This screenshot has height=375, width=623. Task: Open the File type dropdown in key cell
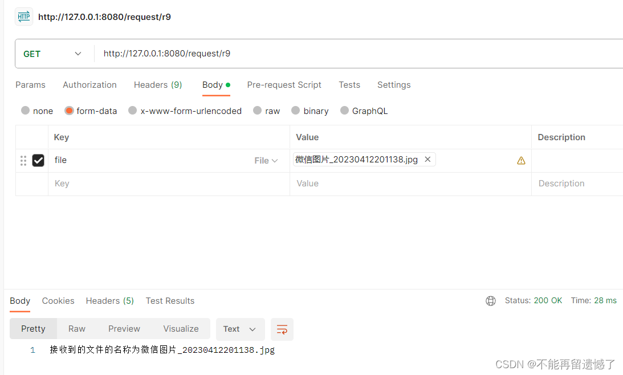[266, 161]
